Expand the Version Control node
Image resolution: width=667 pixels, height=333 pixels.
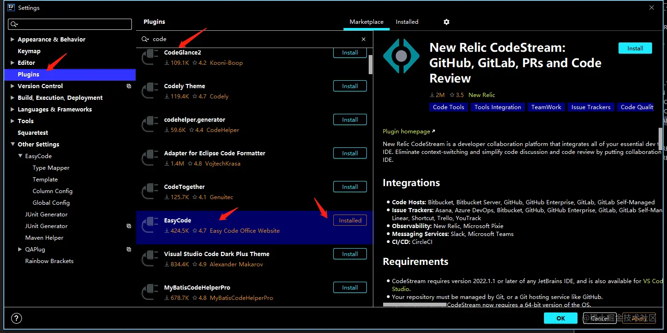pyautogui.click(x=13, y=86)
